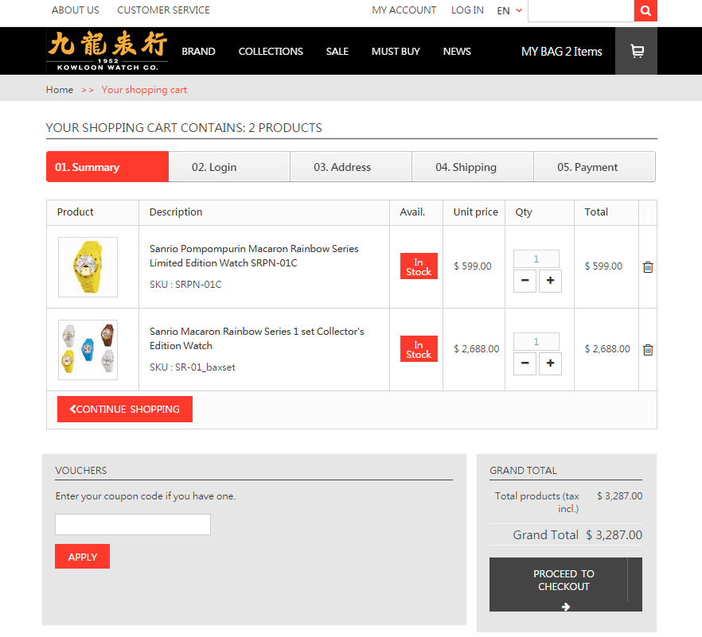Viewport: 702px width, 637px height.
Task: Focus the voucher coupon code field
Action: click(x=133, y=524)
